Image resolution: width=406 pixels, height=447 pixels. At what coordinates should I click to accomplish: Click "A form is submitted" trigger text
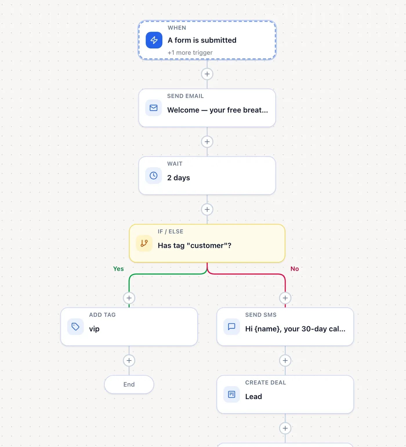tap(202, 40)
